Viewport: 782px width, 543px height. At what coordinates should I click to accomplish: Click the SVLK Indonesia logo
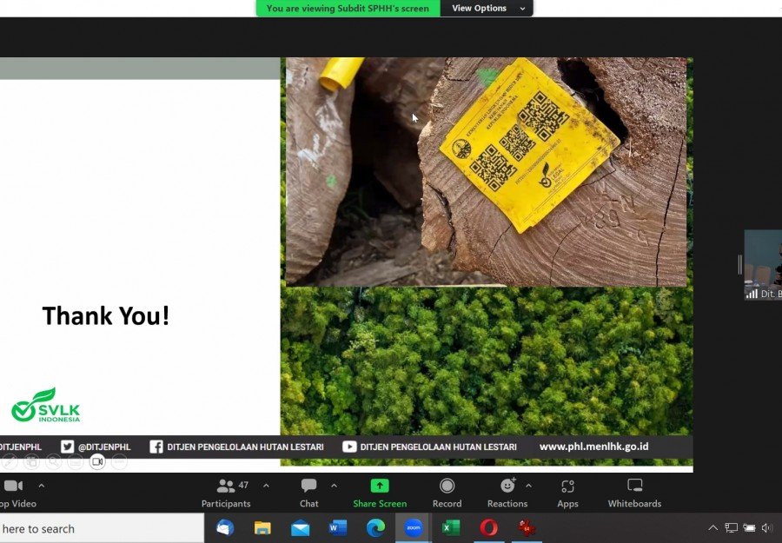(x=46, y=405)
